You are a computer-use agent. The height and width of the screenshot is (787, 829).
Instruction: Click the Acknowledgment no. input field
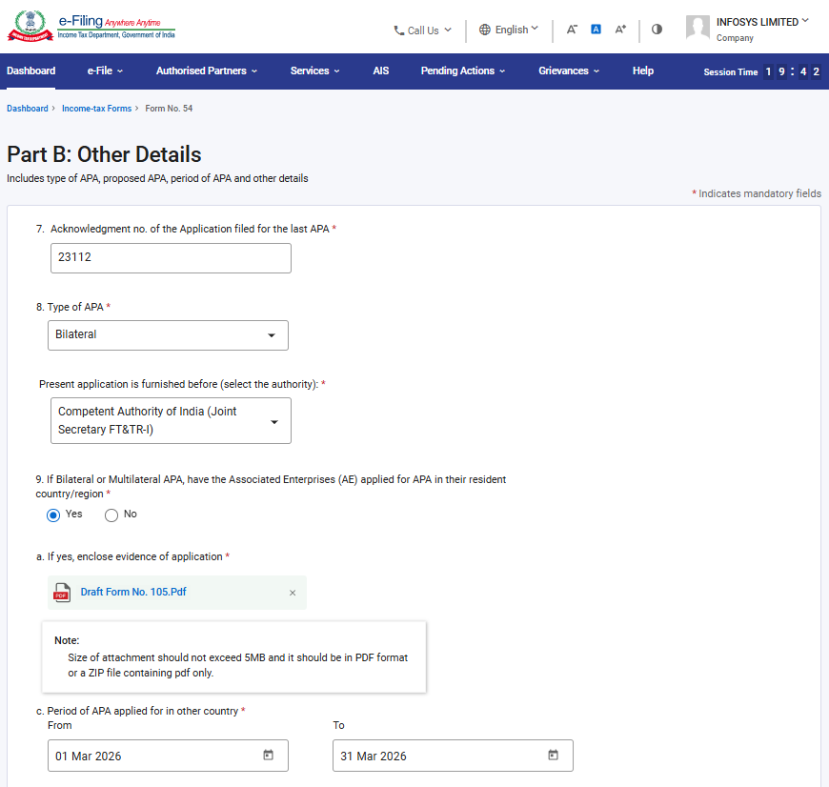click(171, 258)
